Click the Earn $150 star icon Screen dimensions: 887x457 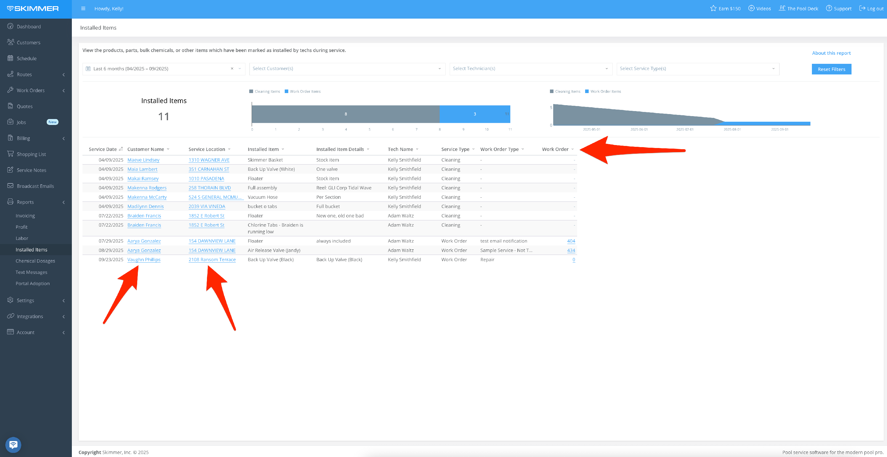click(713, 9)
